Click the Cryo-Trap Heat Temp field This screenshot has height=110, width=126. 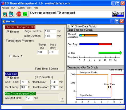coord(24,87)
